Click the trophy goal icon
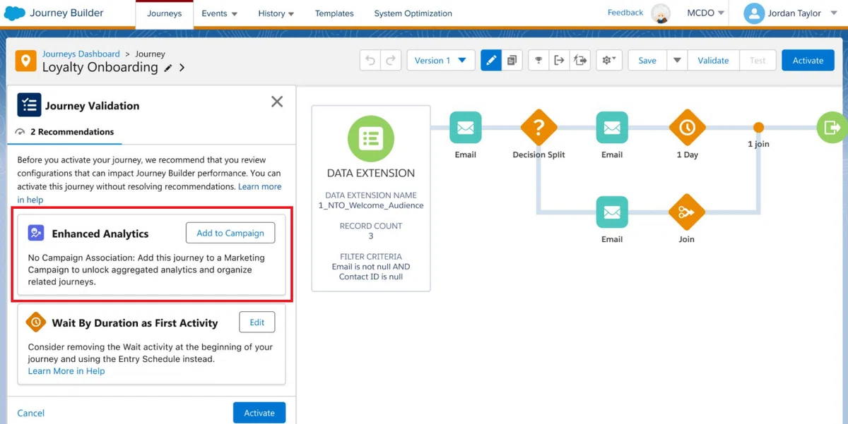The height and width of the screenshot is (424, 848). (x=538, y=61)
